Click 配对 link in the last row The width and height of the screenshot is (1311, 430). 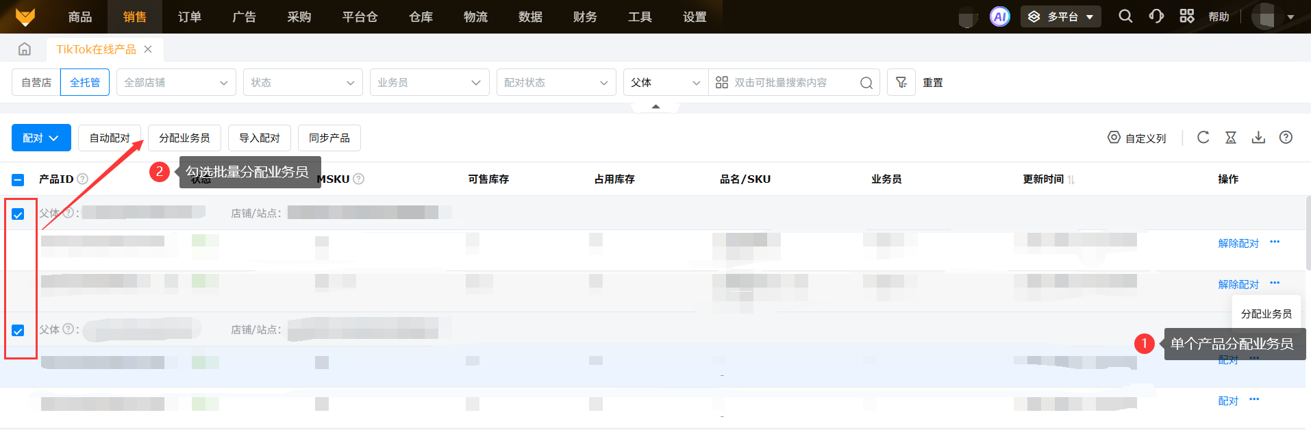(x=1228, y=401)
